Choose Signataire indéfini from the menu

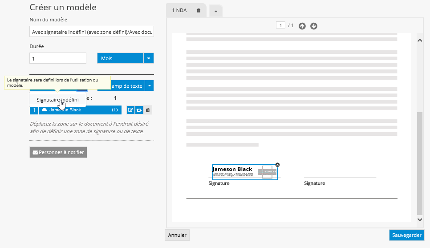(x=57, y=100)
